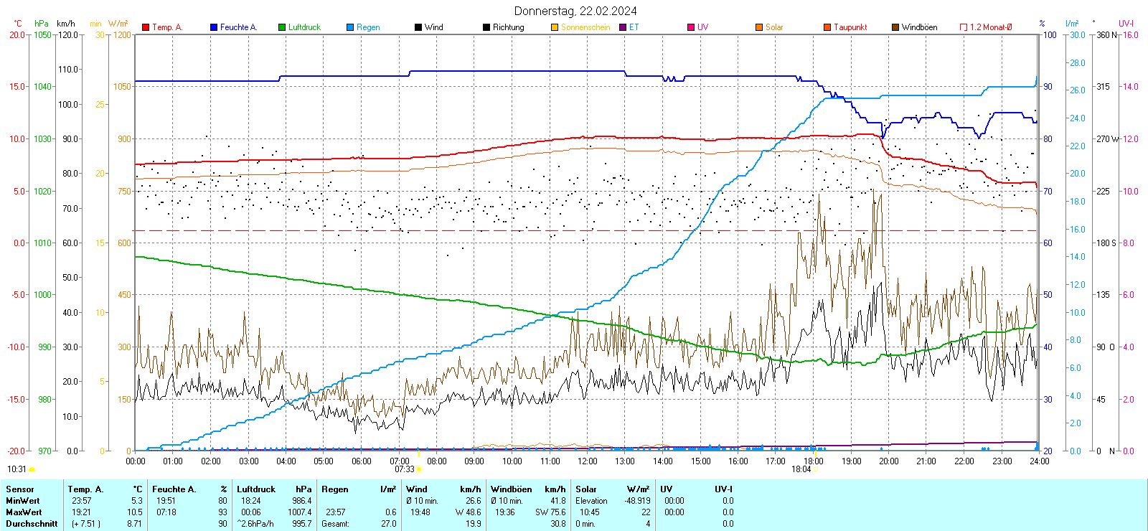
Task: Toggle the magenta UV legend box
Action: [691, 27]
